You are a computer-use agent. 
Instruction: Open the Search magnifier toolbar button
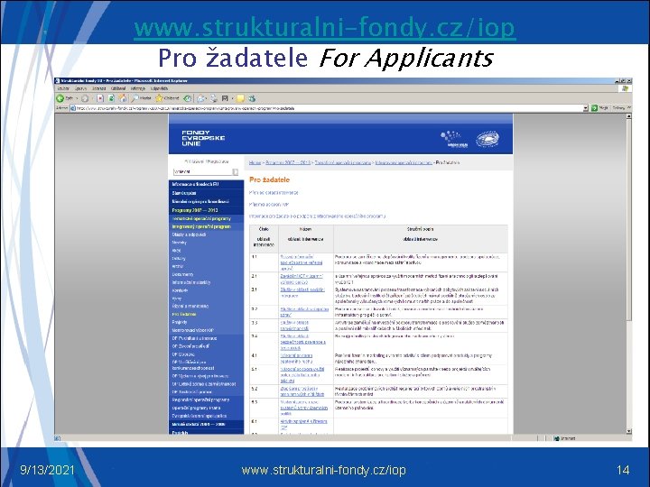click(142, 98)
